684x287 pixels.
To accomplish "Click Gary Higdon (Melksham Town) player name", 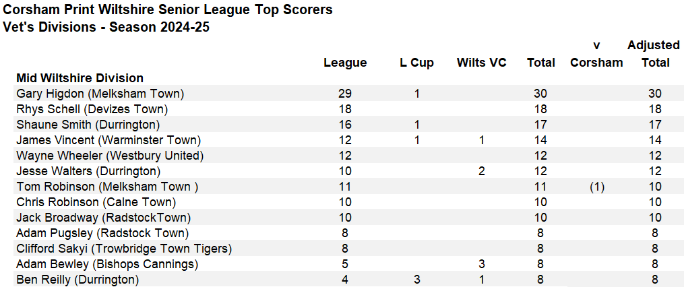I will [x=100, y=94].
